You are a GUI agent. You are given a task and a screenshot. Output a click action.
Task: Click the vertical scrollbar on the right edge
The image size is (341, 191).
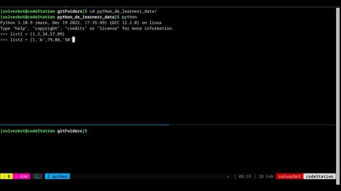point(338,96)
